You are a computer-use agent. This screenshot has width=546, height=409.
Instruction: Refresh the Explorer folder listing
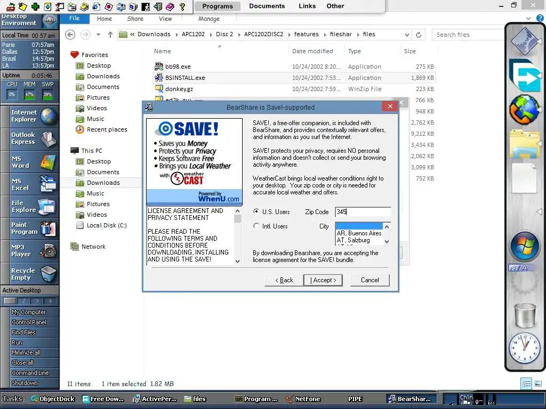[419, 35]
